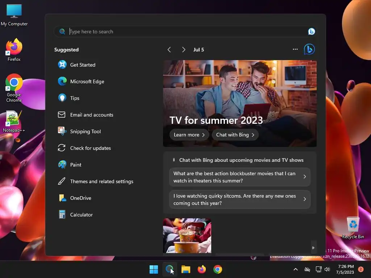Click the Windows Start button on the taskbar
371x278 pixels.
[x=154, y=269]
